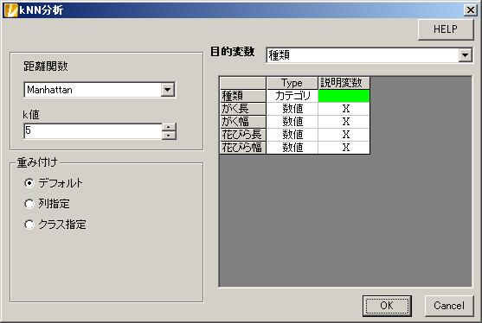Click the 説明変数 column header
Viewport: 482px width, 323px height.
coord(344,83)
